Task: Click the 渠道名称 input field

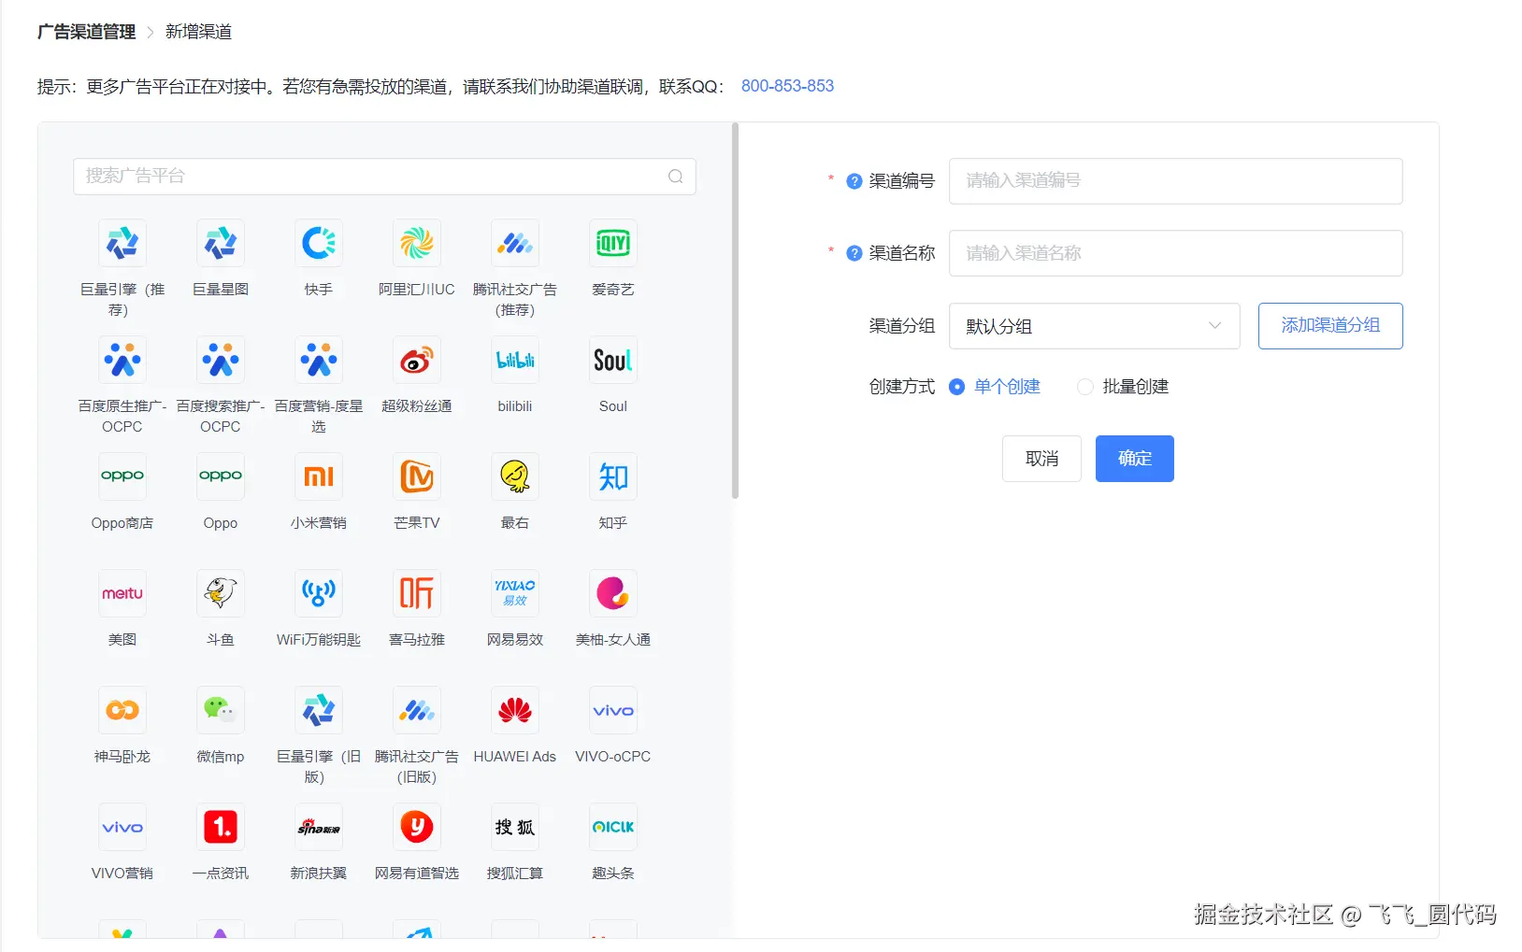Action: pos(1175,253)
